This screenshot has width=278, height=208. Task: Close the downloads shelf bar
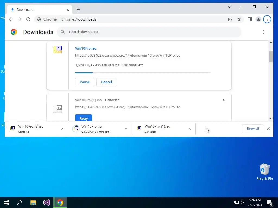(x=268, y=129)
